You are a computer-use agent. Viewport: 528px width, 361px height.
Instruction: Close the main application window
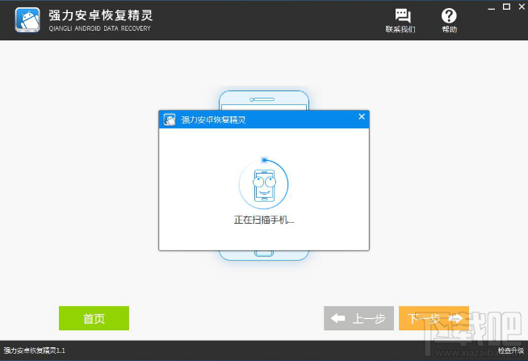coord(522,6)
